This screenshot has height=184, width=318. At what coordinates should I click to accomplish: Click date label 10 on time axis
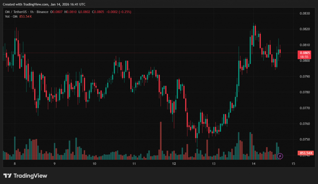pyautogui.click(x=94, y=164)
